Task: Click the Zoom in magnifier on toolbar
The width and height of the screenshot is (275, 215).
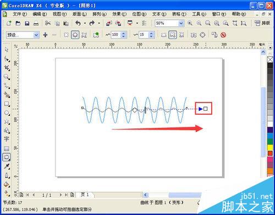Action: tap(190, 23)
